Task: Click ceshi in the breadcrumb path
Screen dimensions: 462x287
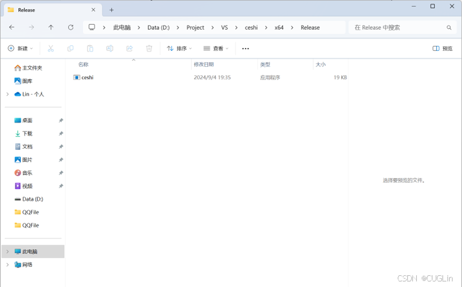Action: [x=251, y=27]
